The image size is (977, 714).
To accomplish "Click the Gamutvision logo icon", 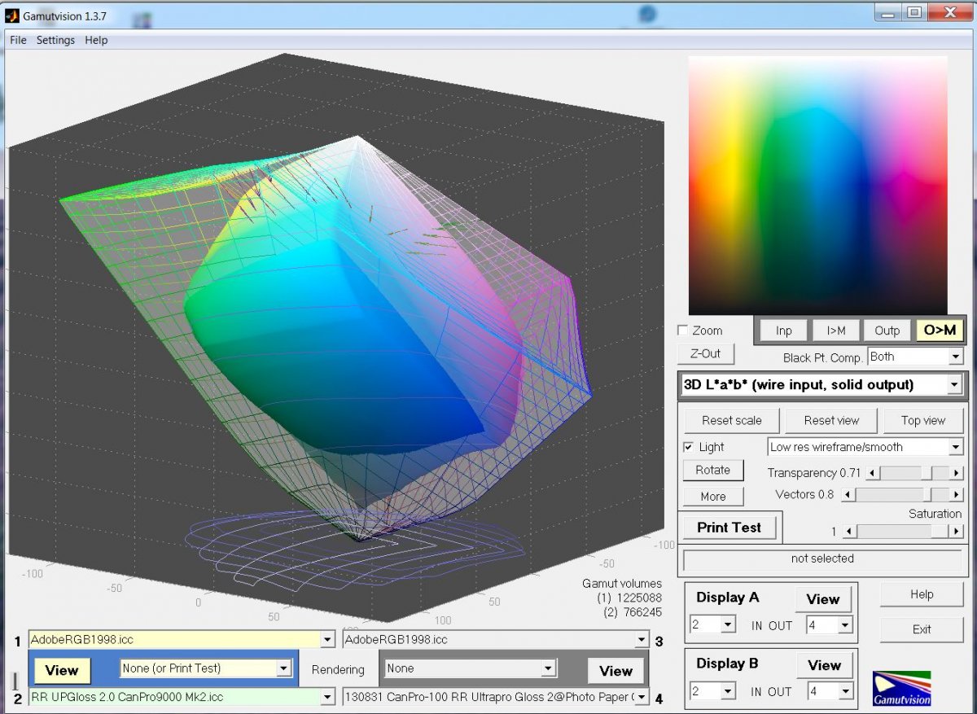I will pos(901,688).
